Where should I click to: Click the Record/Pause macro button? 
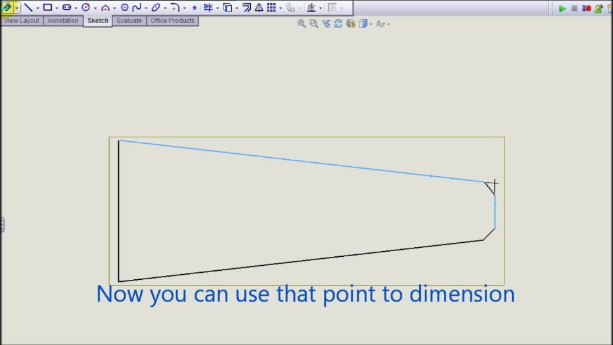click(x=586, y=8)
